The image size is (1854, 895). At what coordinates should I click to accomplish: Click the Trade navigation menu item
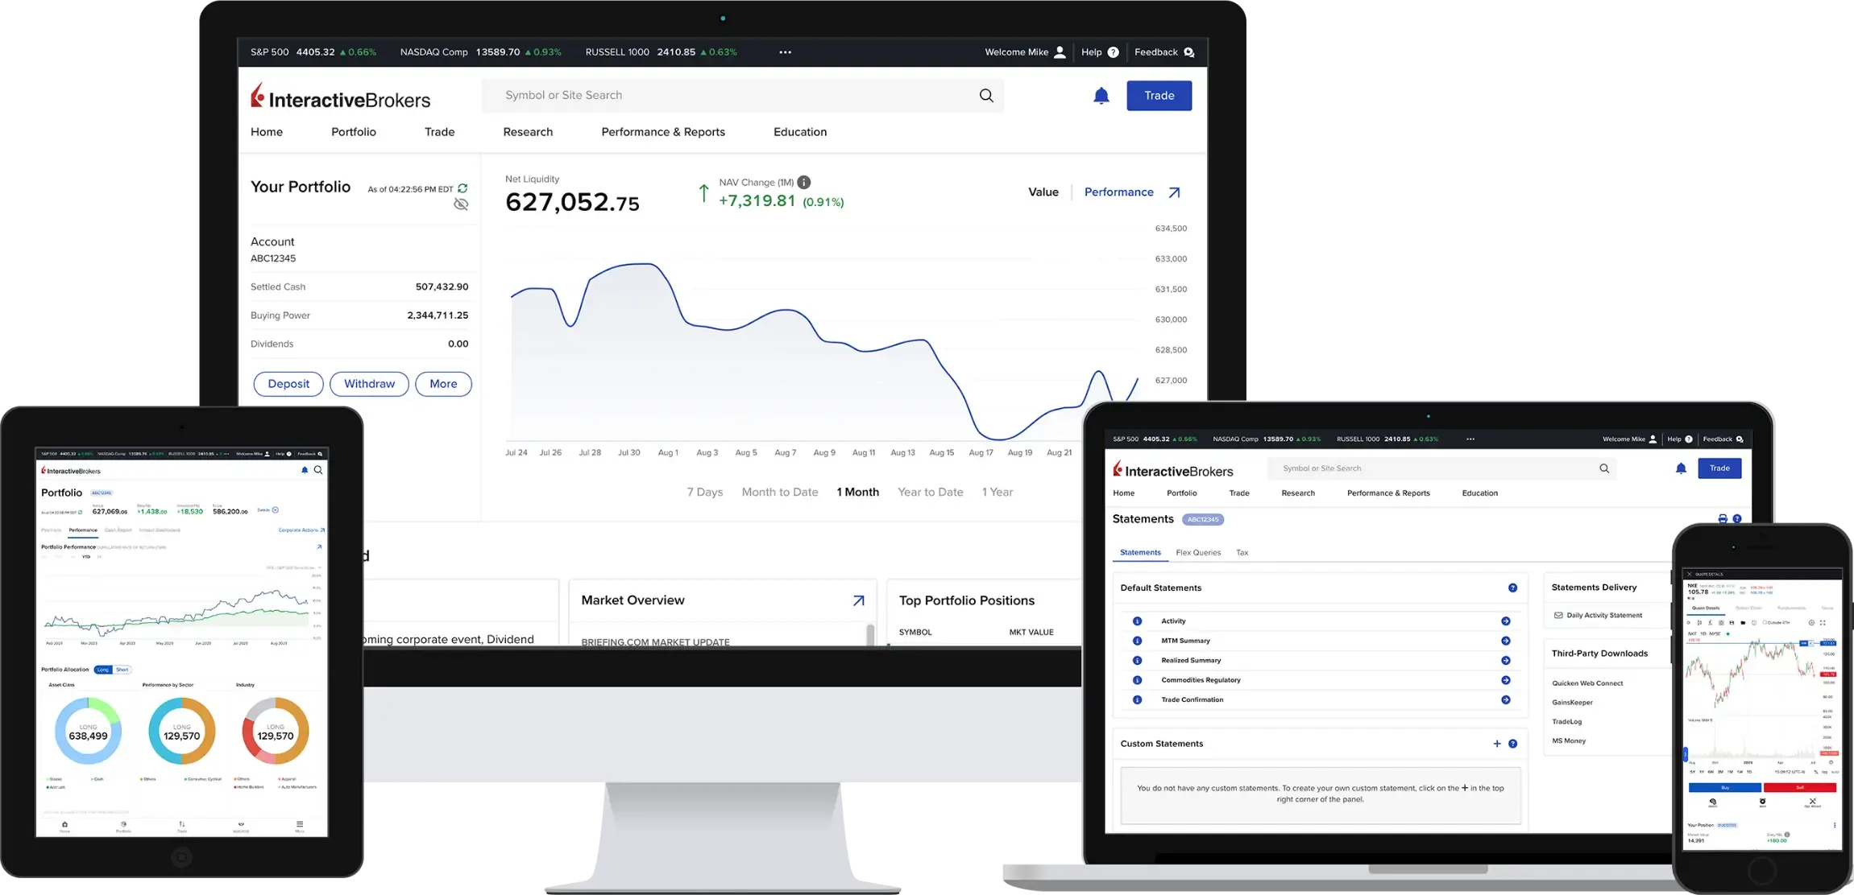click(x=440, y=132)
